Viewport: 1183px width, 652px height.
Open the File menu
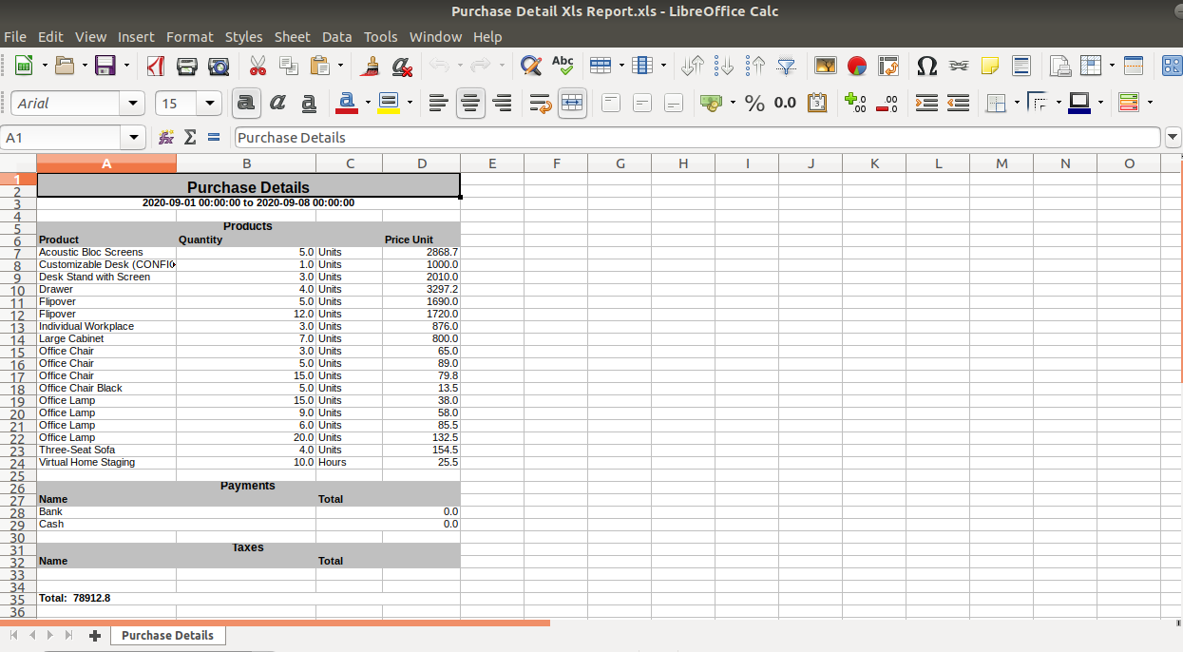(15, 37)
